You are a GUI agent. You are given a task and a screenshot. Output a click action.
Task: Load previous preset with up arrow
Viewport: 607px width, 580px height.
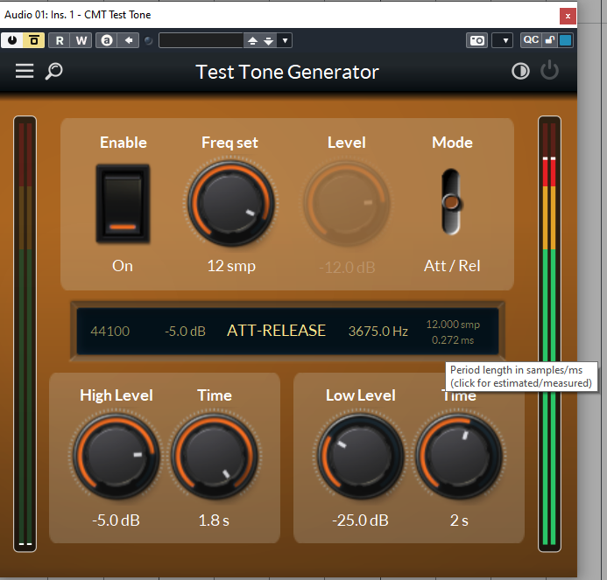(x=252, y=40)
